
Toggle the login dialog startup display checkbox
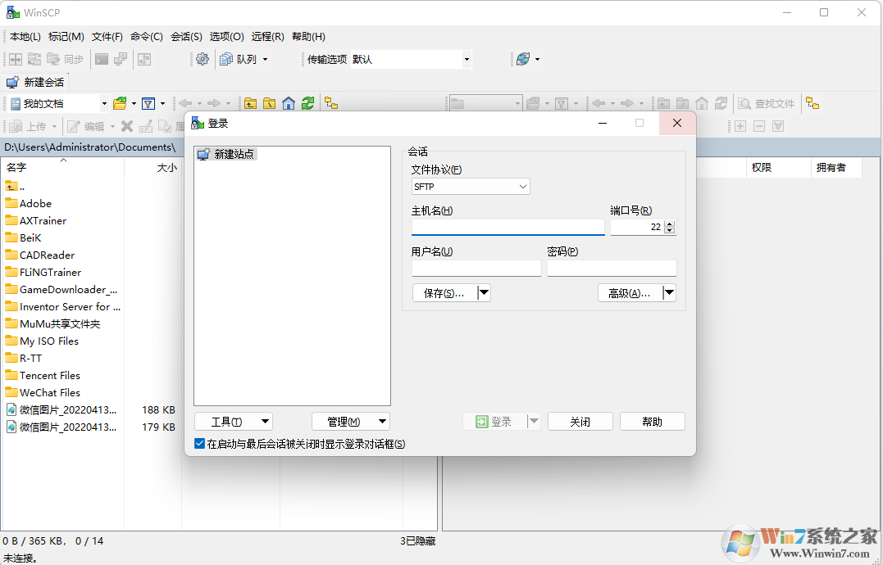pos(199,443)
